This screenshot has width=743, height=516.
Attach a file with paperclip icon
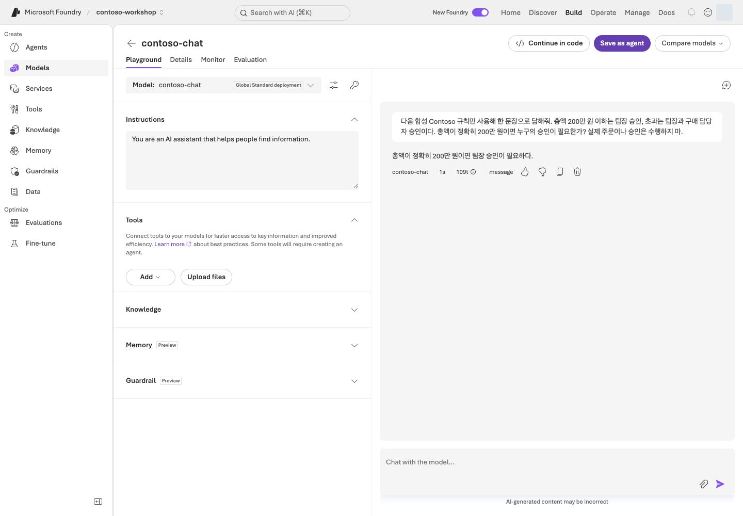click(x=704, y=484)
